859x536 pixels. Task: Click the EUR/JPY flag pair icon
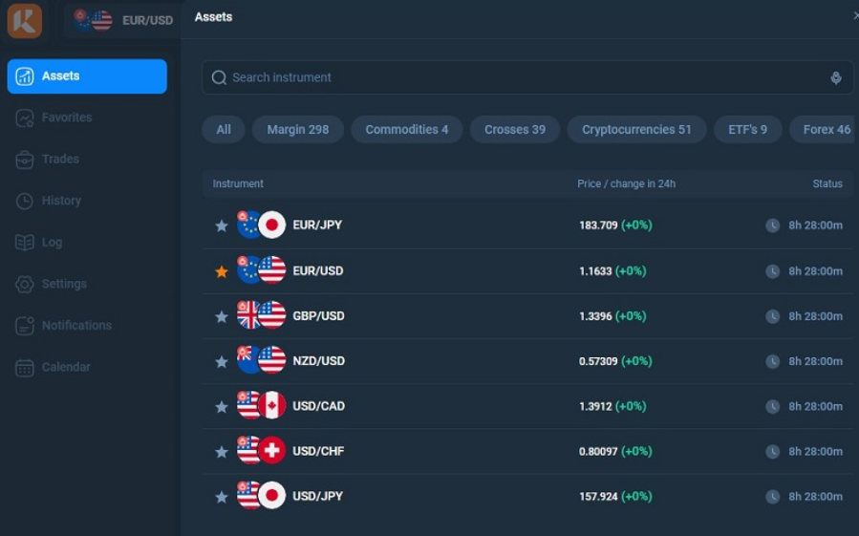(x=261, y=225)
